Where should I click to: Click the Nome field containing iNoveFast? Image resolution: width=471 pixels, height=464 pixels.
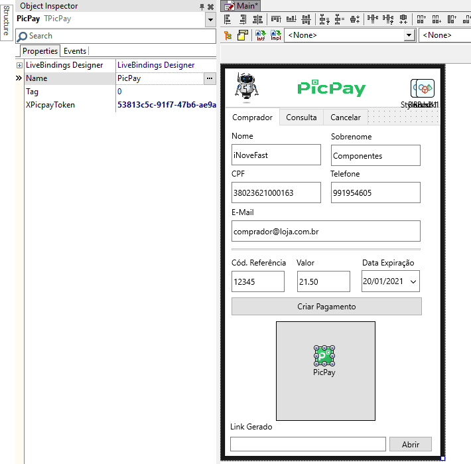pyautogui.click(x=276, y=155)
